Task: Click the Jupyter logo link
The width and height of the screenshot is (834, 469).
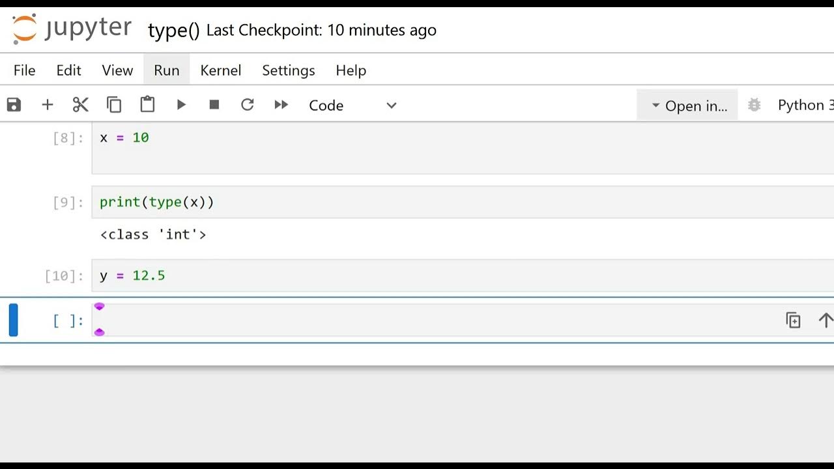Action: click(x=72, y=29)
